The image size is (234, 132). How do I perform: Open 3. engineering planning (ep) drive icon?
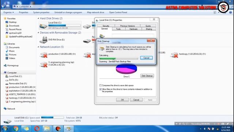(44, 65)
